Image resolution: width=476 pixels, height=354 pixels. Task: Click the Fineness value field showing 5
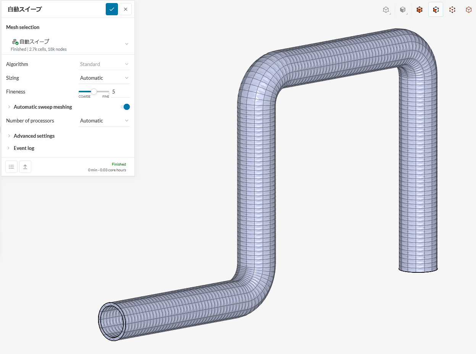click(120, 92)
